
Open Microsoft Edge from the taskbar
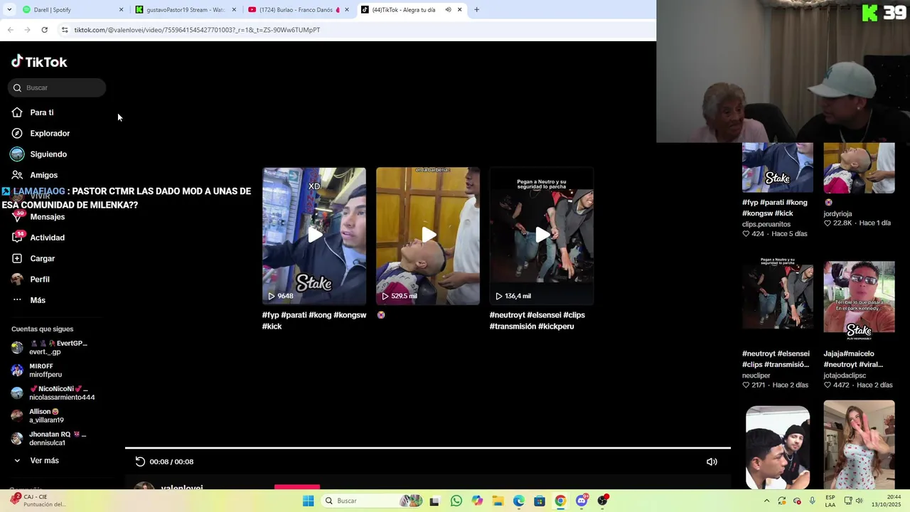pos(519,501)
